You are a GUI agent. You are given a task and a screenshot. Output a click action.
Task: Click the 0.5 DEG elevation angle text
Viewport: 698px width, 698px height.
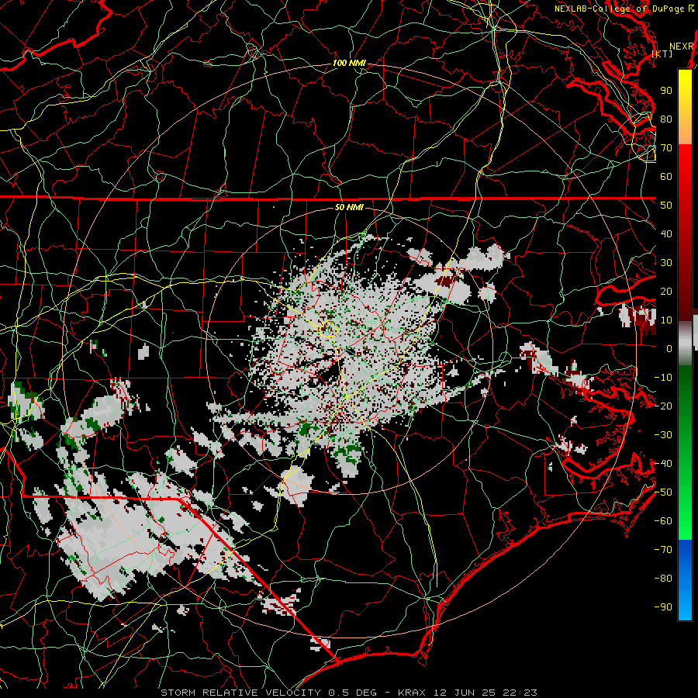pyautogui.click(x=352, y=693)
